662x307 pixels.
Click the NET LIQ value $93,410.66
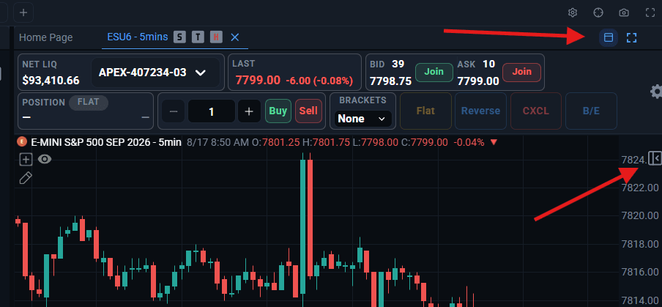click(x=51, y=81)
